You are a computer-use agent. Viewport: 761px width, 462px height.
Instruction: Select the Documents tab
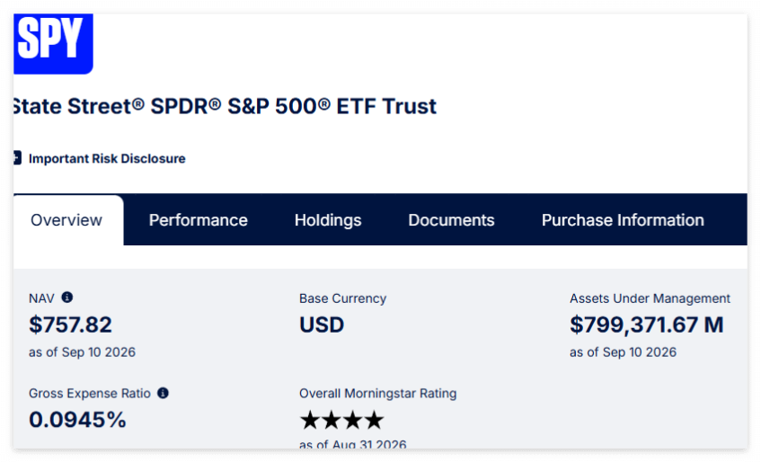(451, 220)
